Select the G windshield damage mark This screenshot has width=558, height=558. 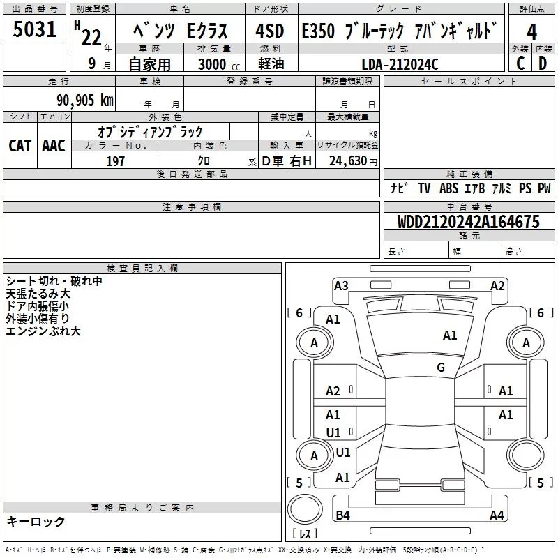coord(440,368)
